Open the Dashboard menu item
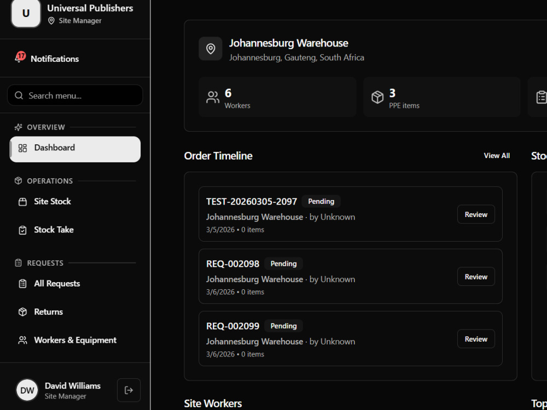This screenshot has height=410, width=547. point(75,149)
